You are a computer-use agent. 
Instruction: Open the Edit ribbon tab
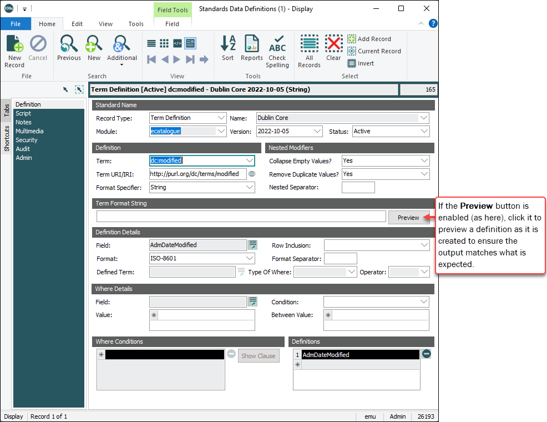tap(77, 24)
